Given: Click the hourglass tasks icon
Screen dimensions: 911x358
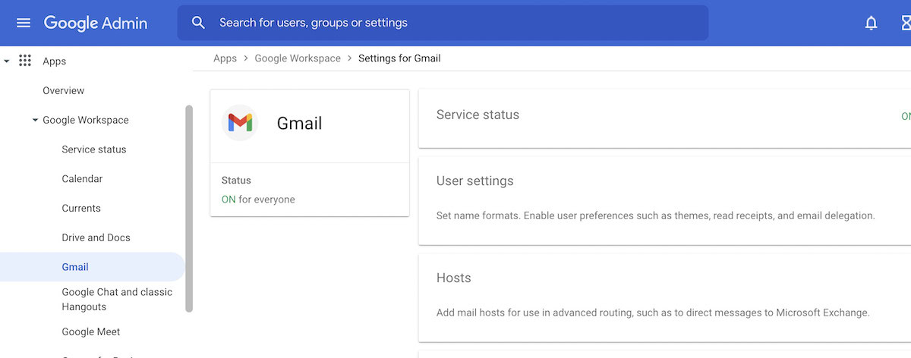Looking at the screenshot, I should tap(905, 23).
